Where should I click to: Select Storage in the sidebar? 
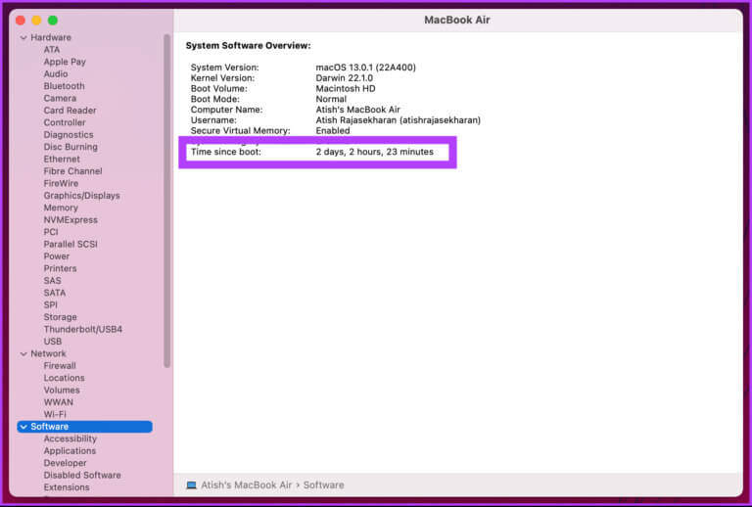click(x=61, y=317)
